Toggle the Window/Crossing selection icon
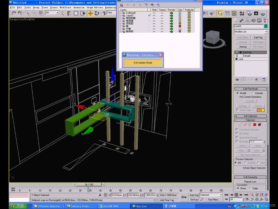Screen dimensions: 278x209 click(82, 13)
